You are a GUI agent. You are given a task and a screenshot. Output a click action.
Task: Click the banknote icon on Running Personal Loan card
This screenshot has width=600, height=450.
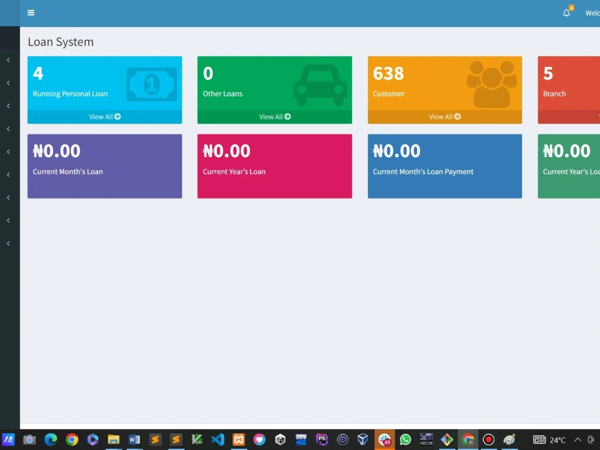pyautogui.click(x=152, y=85)
